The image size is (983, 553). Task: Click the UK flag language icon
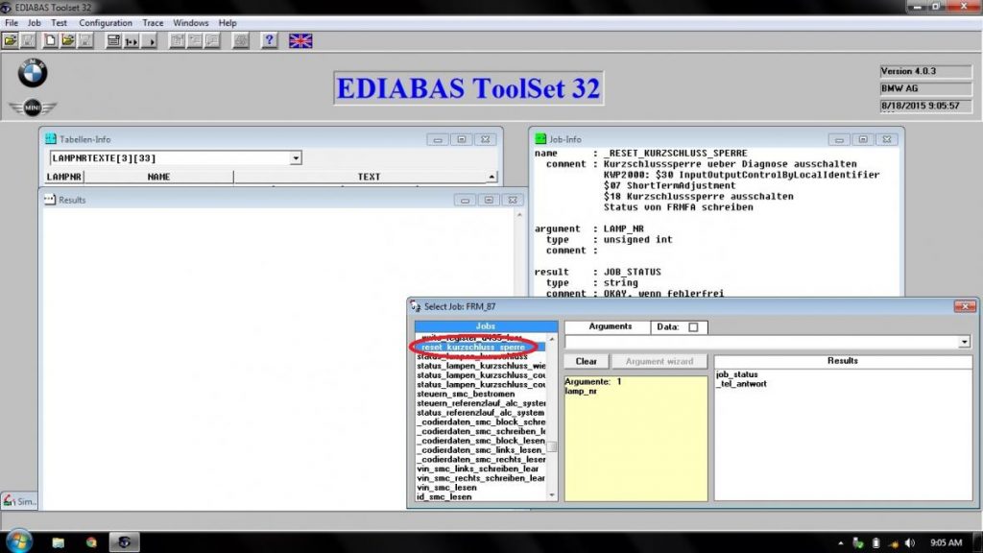click(300, 41)
